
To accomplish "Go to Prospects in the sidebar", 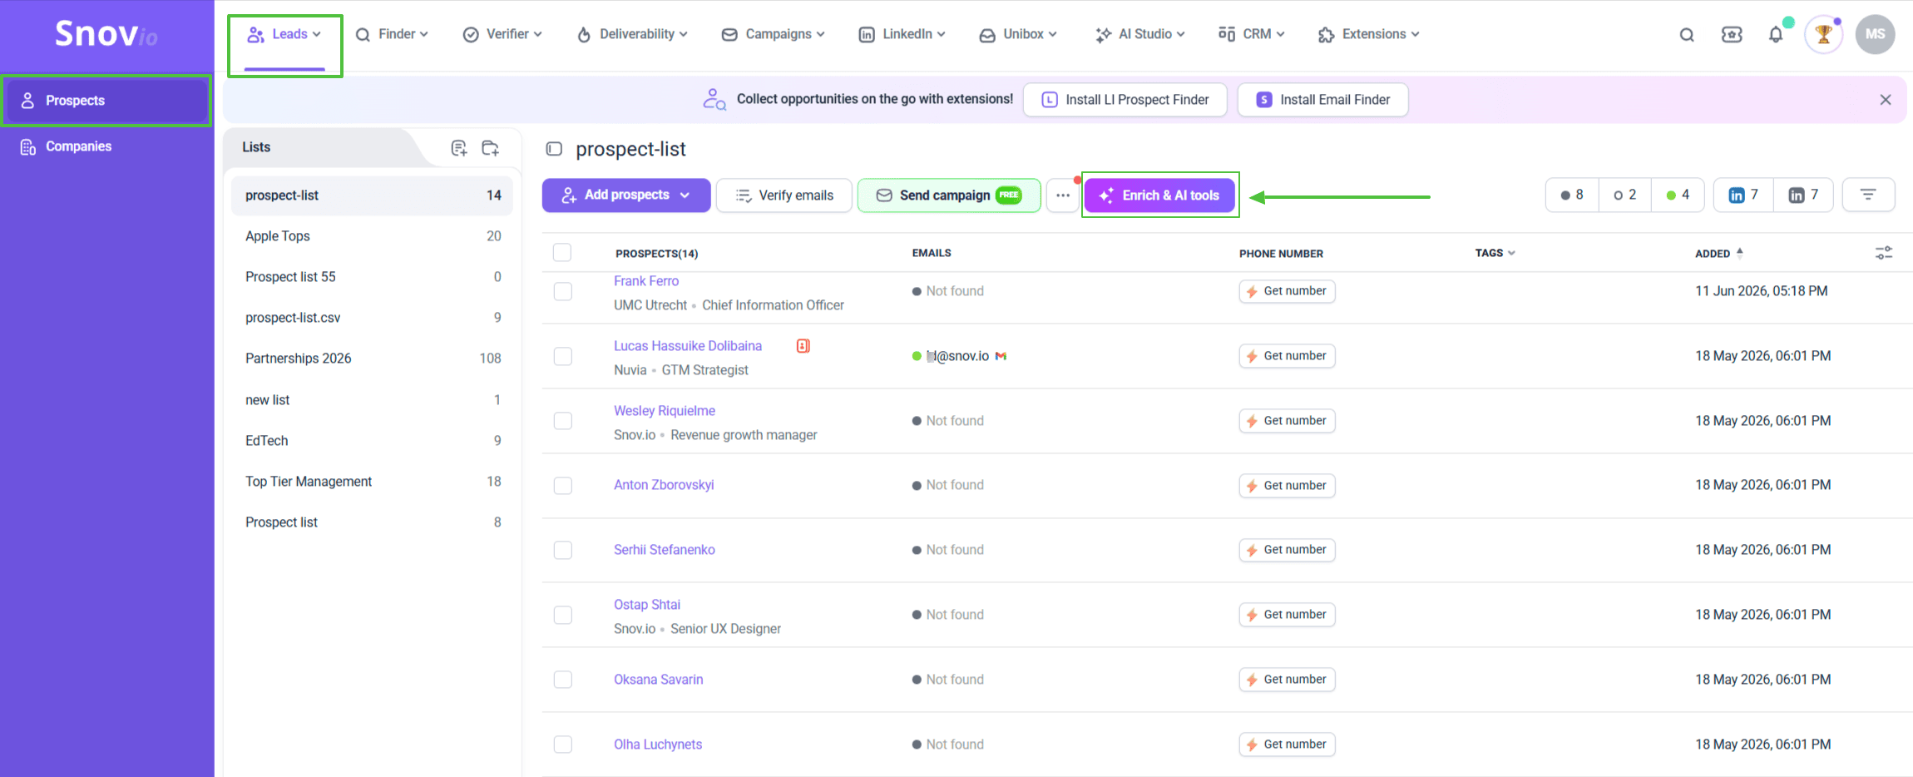I will point(106,101).
